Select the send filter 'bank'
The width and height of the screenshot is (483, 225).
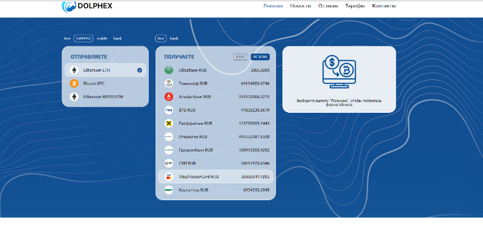[118, 38]
